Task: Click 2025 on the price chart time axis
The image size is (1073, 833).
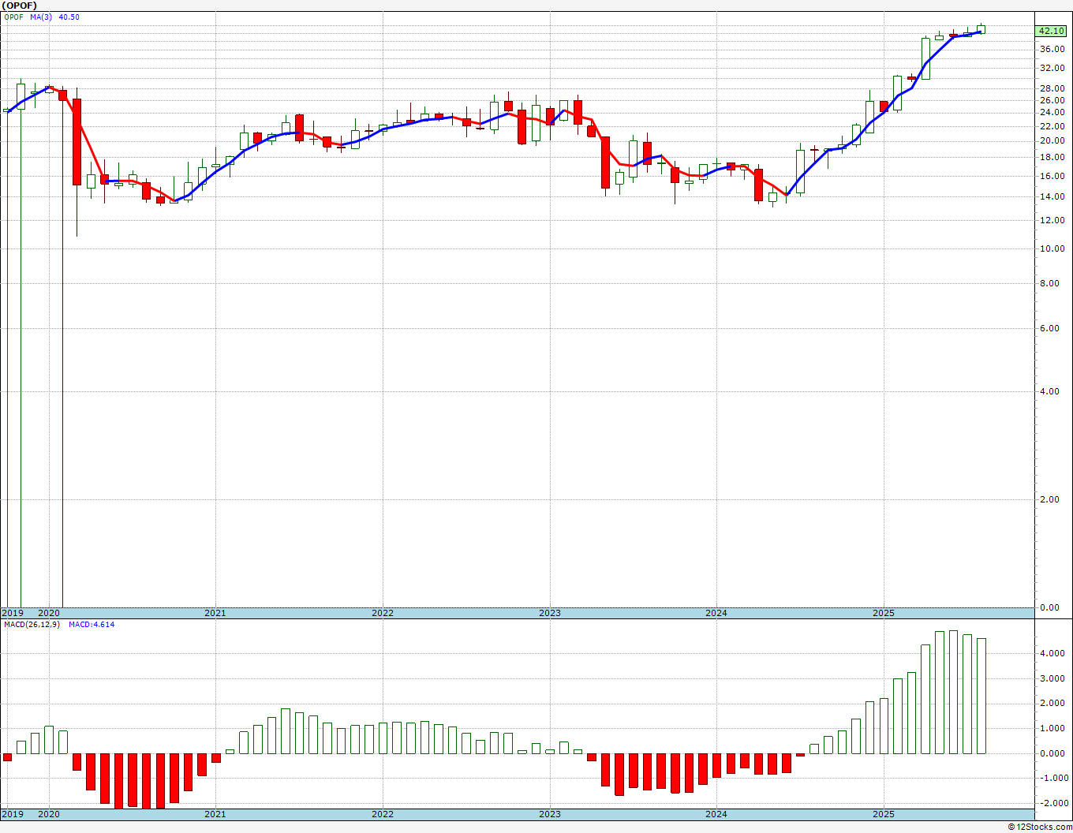Action: (884, 613)
